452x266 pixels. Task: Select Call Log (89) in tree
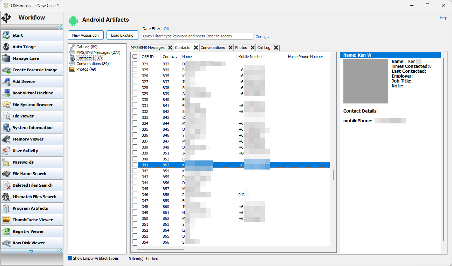(87, 47)
